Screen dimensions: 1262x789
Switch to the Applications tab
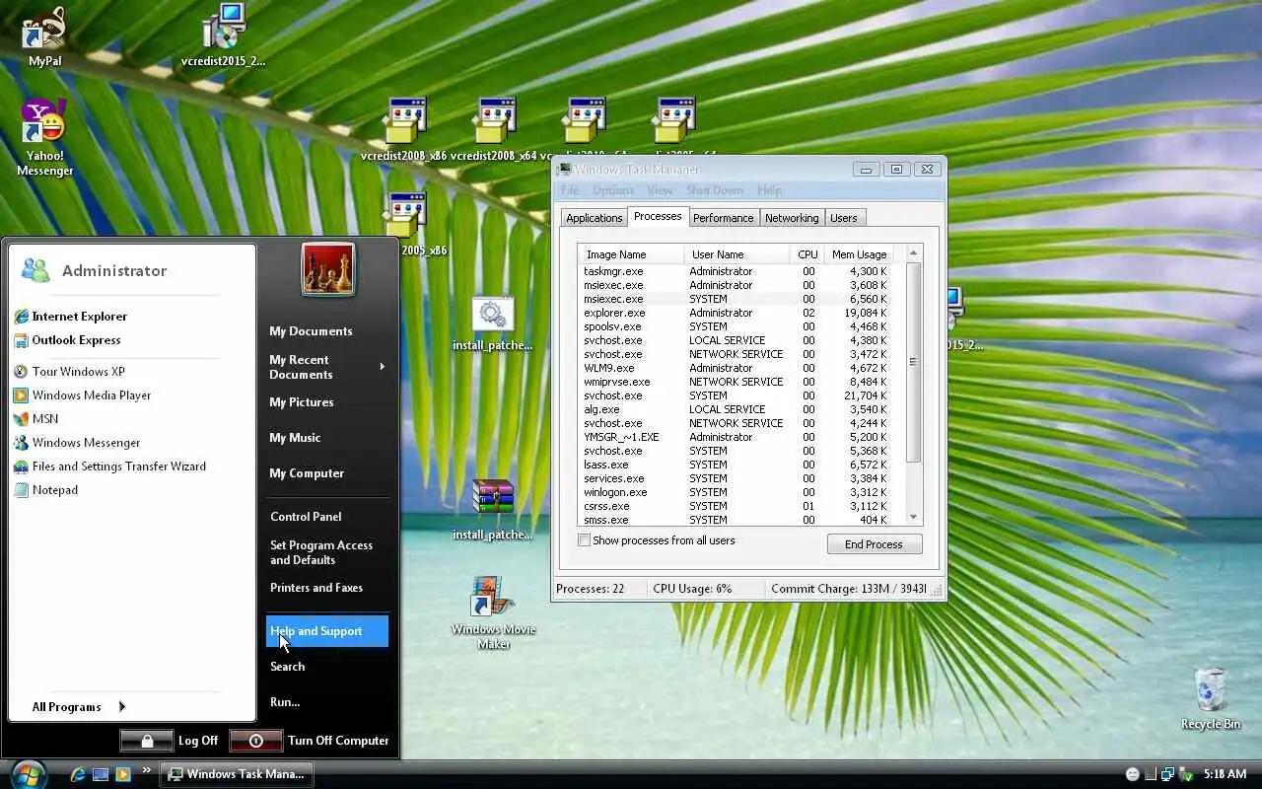594,218
